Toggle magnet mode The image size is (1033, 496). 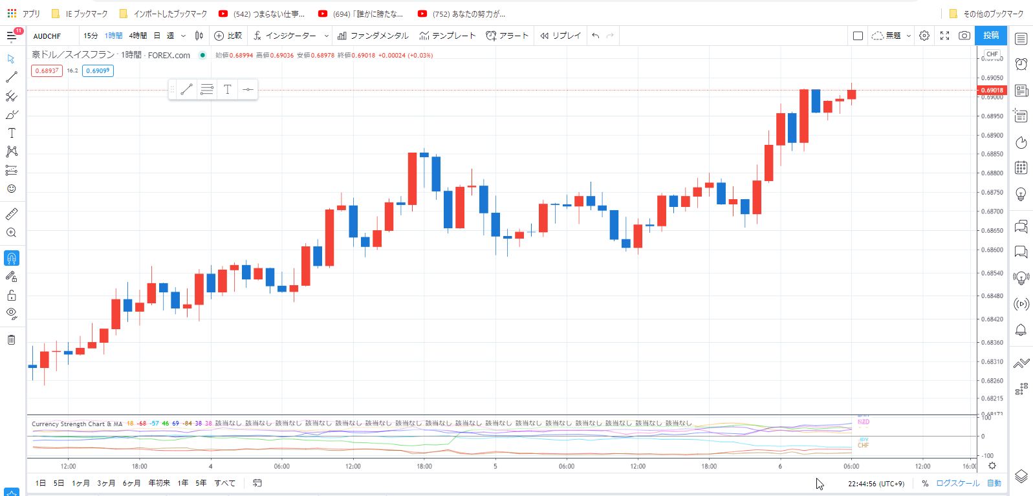pos(11,258)
